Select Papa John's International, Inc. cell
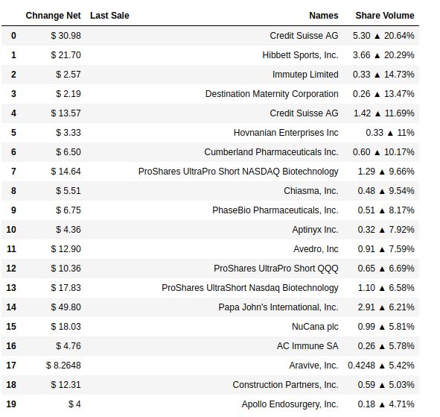The image size is (440, 417). click(x=278, y=307)
